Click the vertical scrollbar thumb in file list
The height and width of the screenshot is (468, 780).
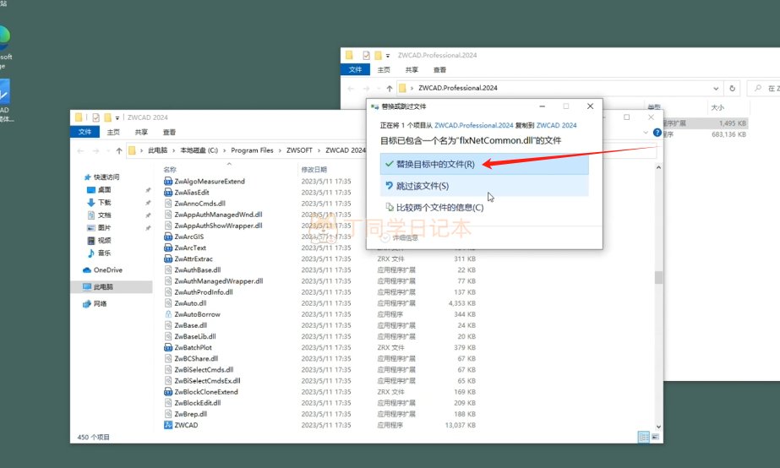tap(657, 277)
